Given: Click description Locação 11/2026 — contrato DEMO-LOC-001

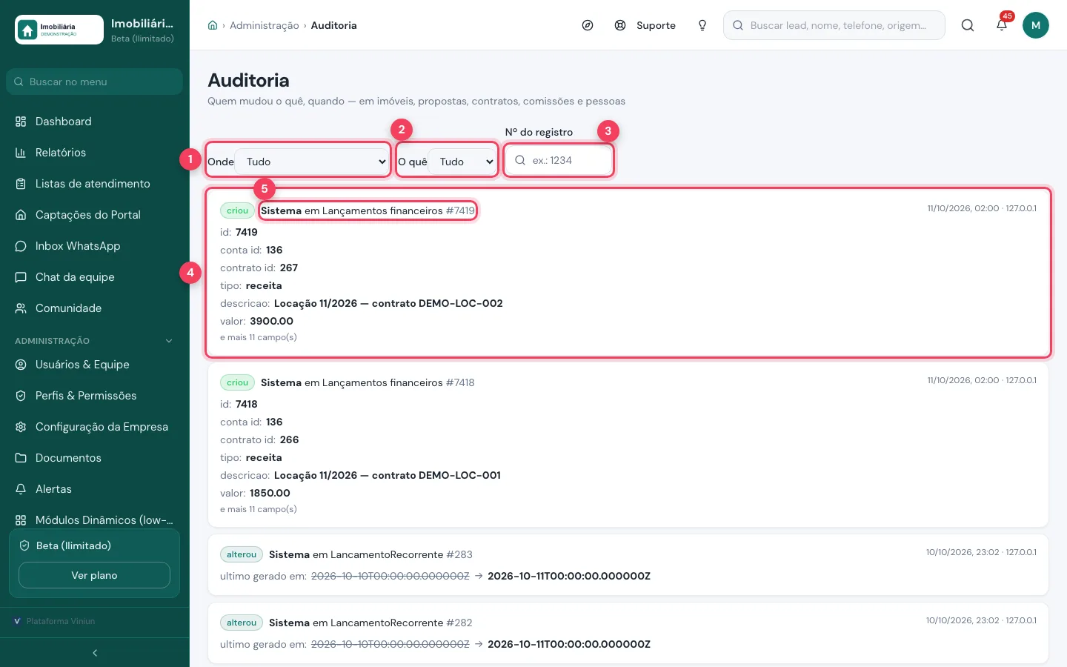Looking at the screenshot, I should coord(388,475).
